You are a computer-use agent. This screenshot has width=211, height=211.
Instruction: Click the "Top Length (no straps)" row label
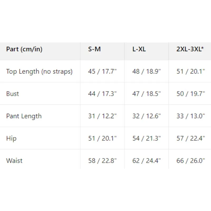39,71
